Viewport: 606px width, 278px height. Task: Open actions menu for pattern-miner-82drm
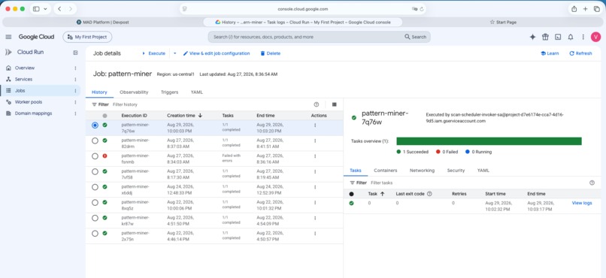pos(315,141)
